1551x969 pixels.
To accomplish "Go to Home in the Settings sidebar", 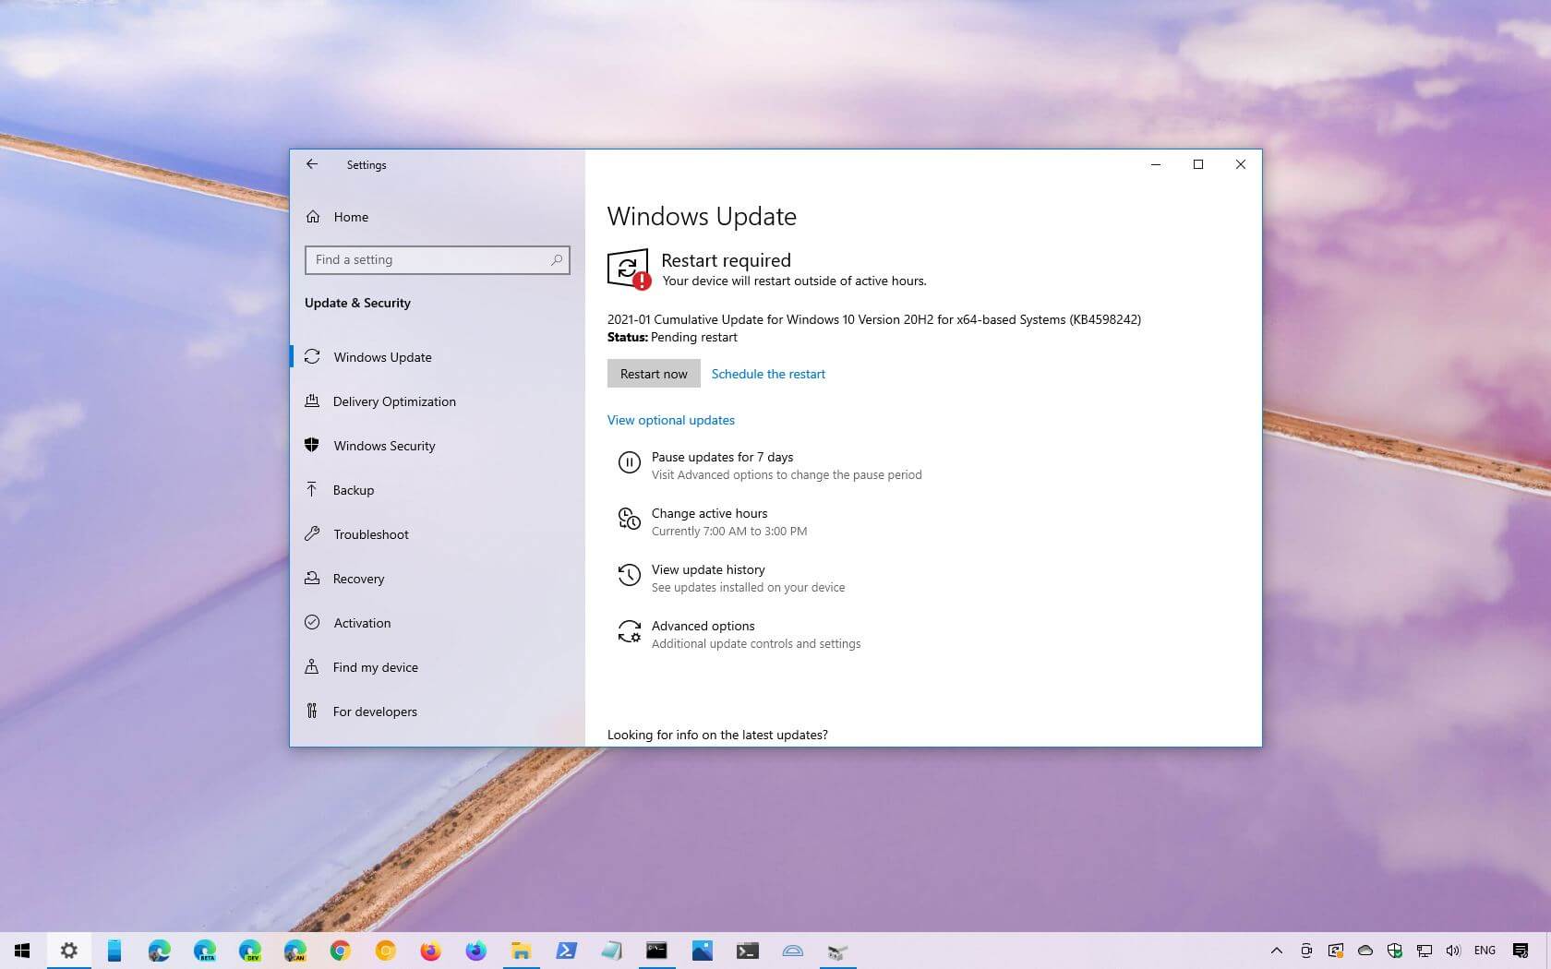I will (351, 217).
